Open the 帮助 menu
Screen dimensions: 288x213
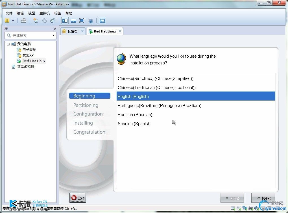click(x=69, y=13)
